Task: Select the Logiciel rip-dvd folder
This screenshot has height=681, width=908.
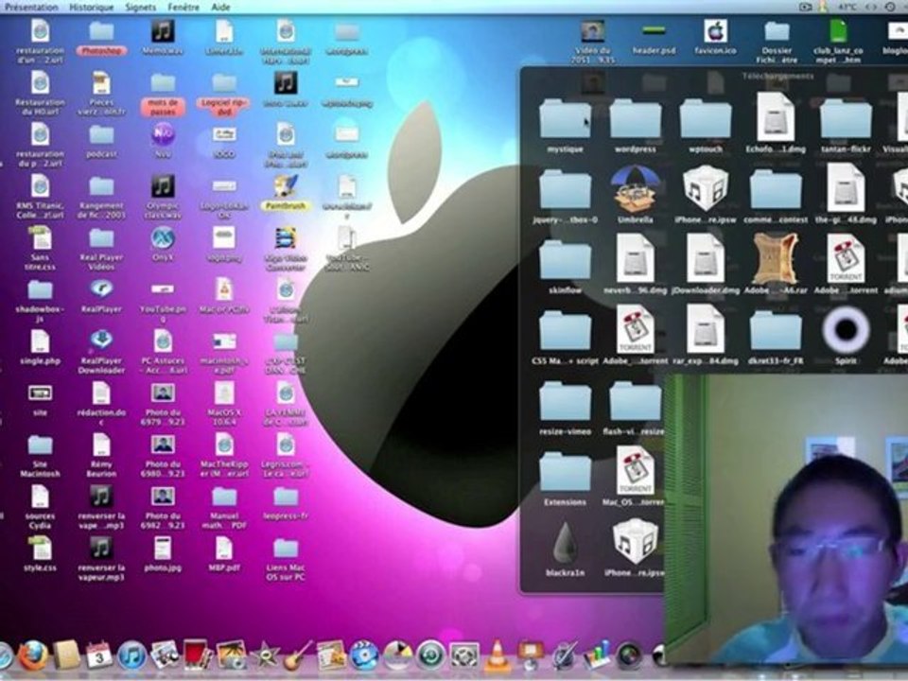Action: 223,83
